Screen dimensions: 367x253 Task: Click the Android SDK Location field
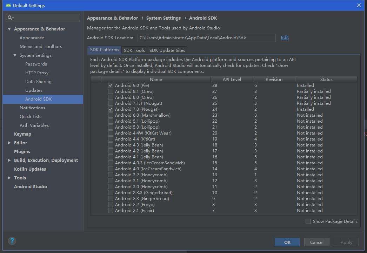pyautogui.click(x=206, y=37)
